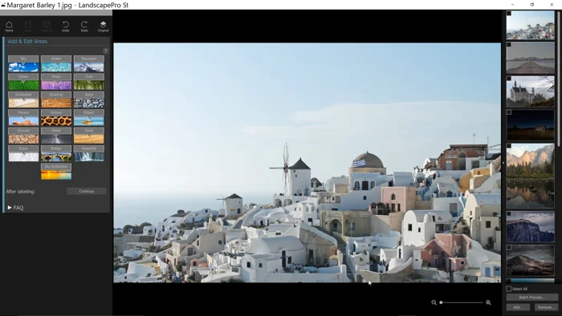Expand the FAQ section
This screenshot has width=562, height=316.
15,208
